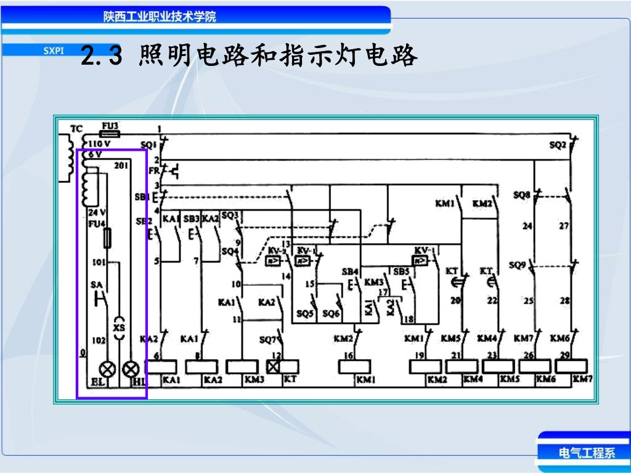Click the header text 陕西工业职业技术学院

[160, 17]
